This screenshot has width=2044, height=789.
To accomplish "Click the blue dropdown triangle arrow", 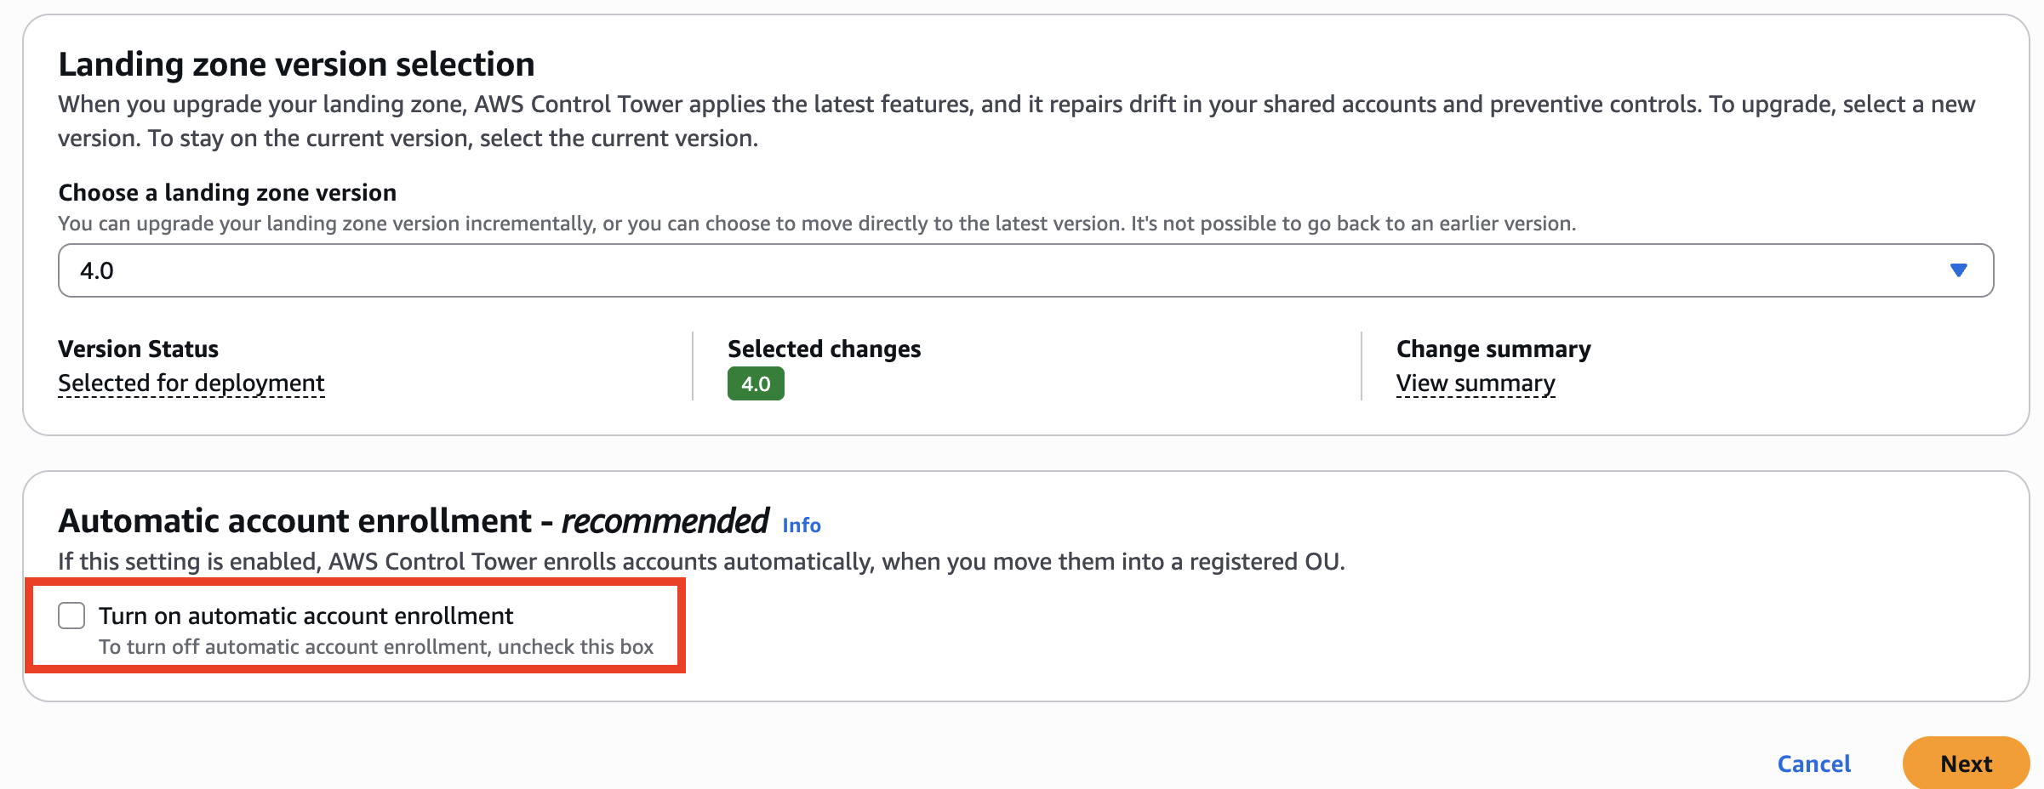I will (x=1958, y=270).
